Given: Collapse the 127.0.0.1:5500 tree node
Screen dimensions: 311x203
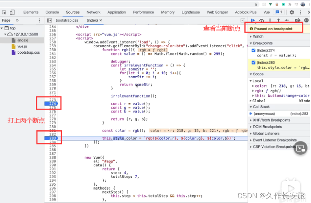Looking at the screenshot, I should 5,35.
